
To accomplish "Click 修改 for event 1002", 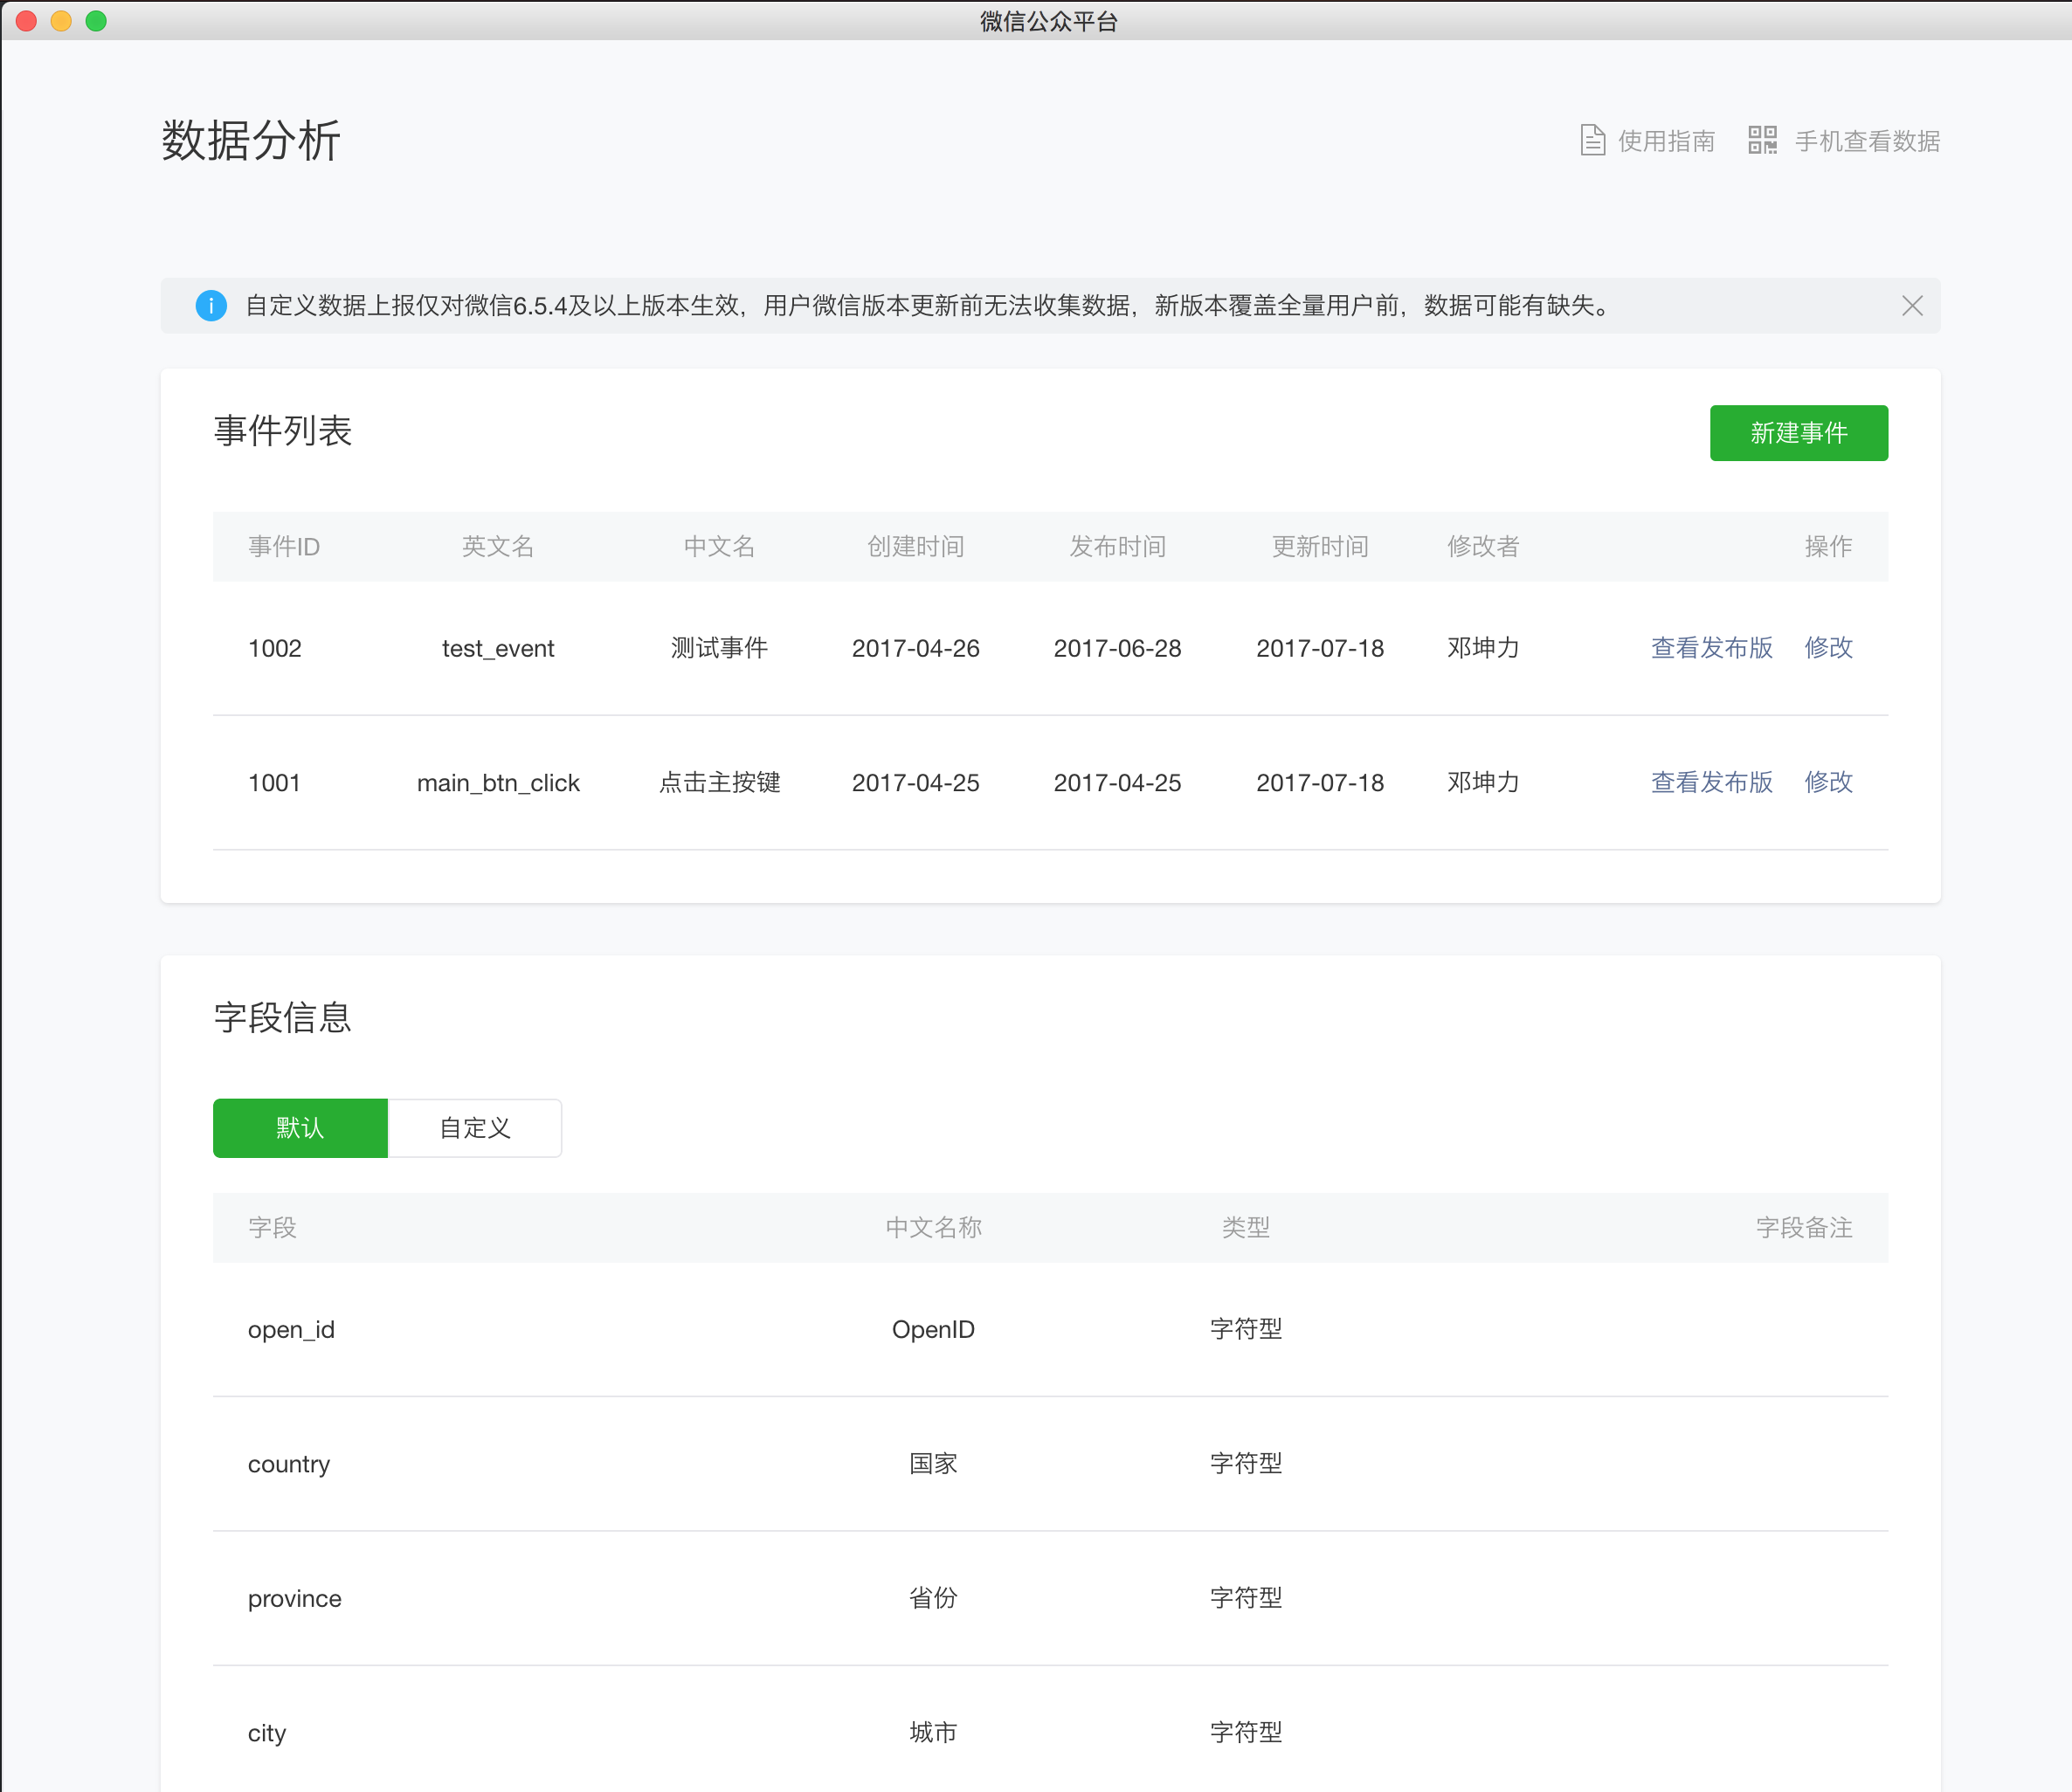I will point(1828,648).
